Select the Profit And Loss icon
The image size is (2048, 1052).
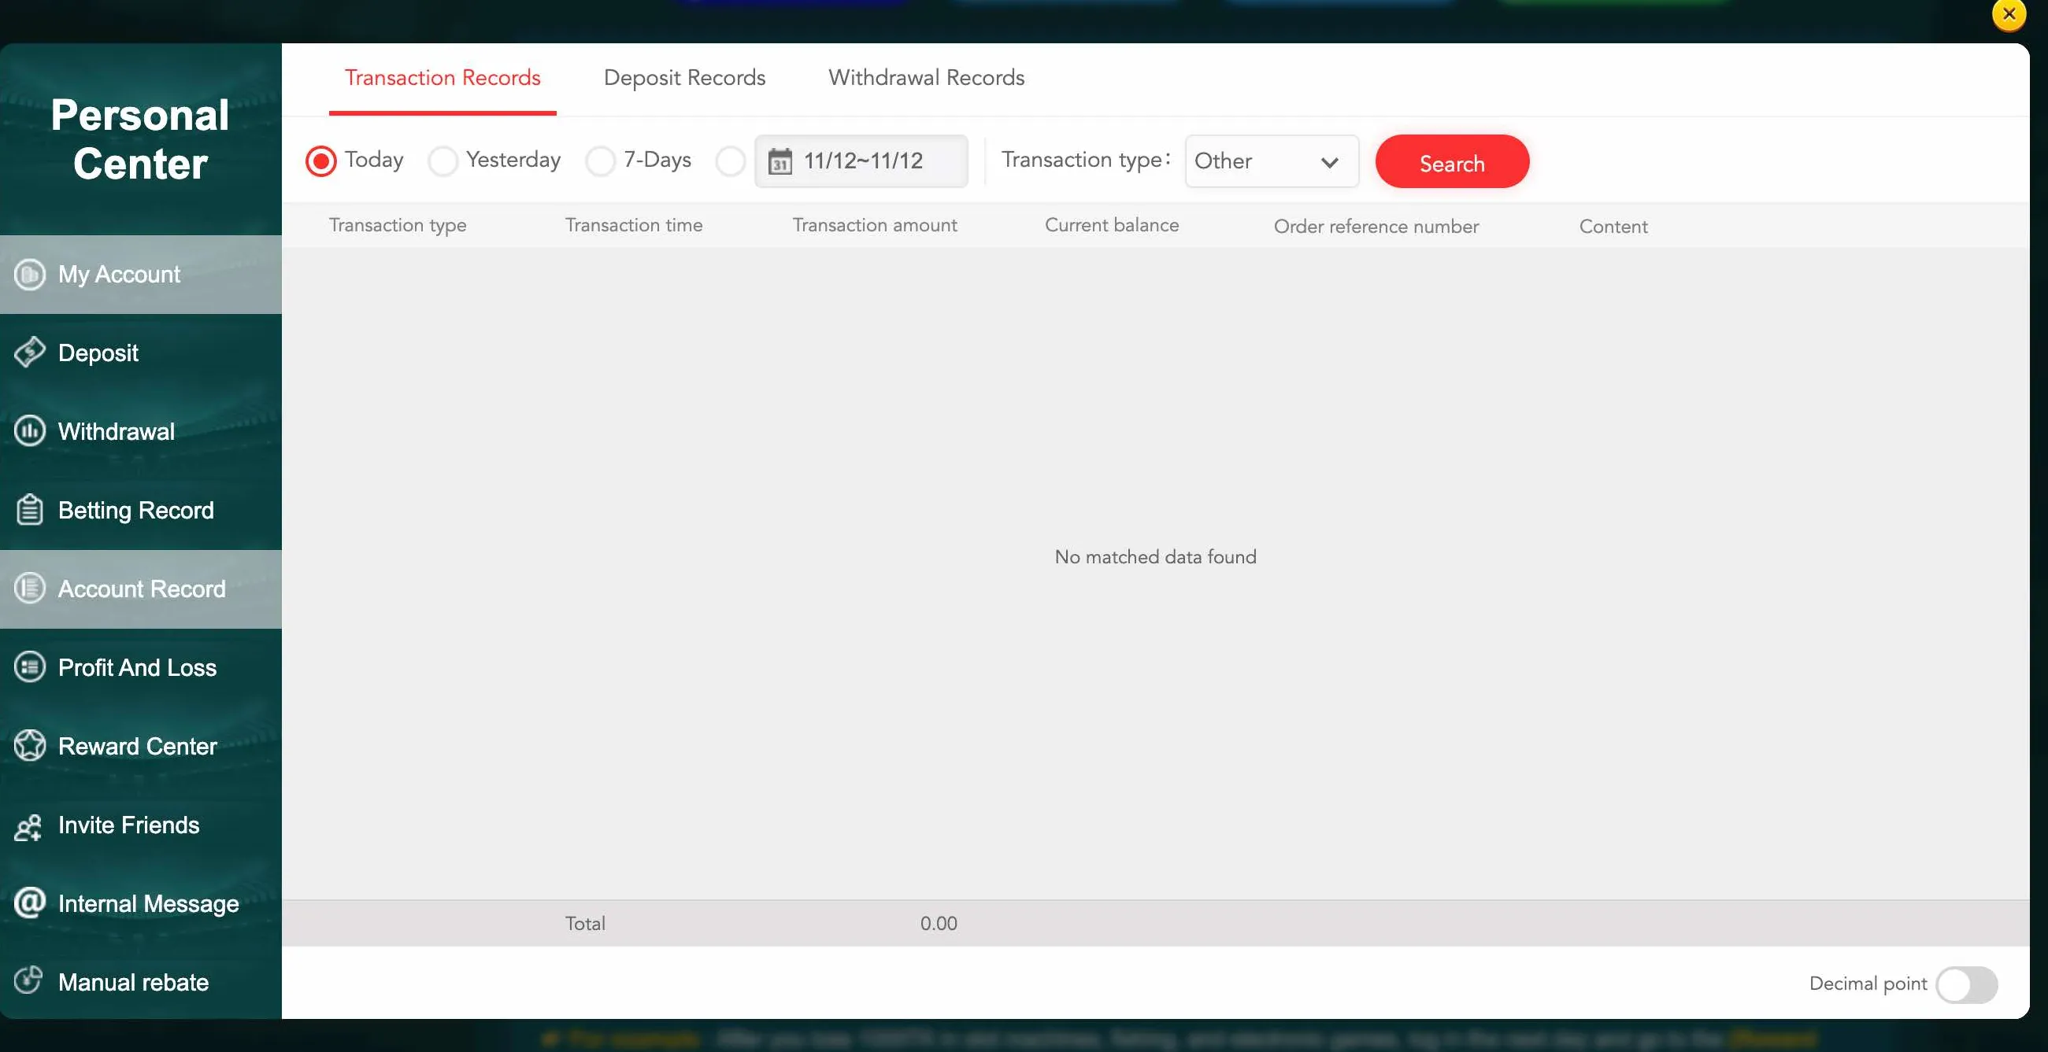click(29, 666)
